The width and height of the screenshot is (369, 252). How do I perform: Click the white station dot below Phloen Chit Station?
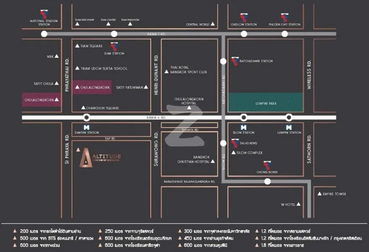tap(285, 34)
